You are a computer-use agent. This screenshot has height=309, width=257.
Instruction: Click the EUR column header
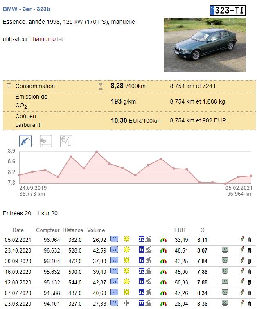[180, 230]
